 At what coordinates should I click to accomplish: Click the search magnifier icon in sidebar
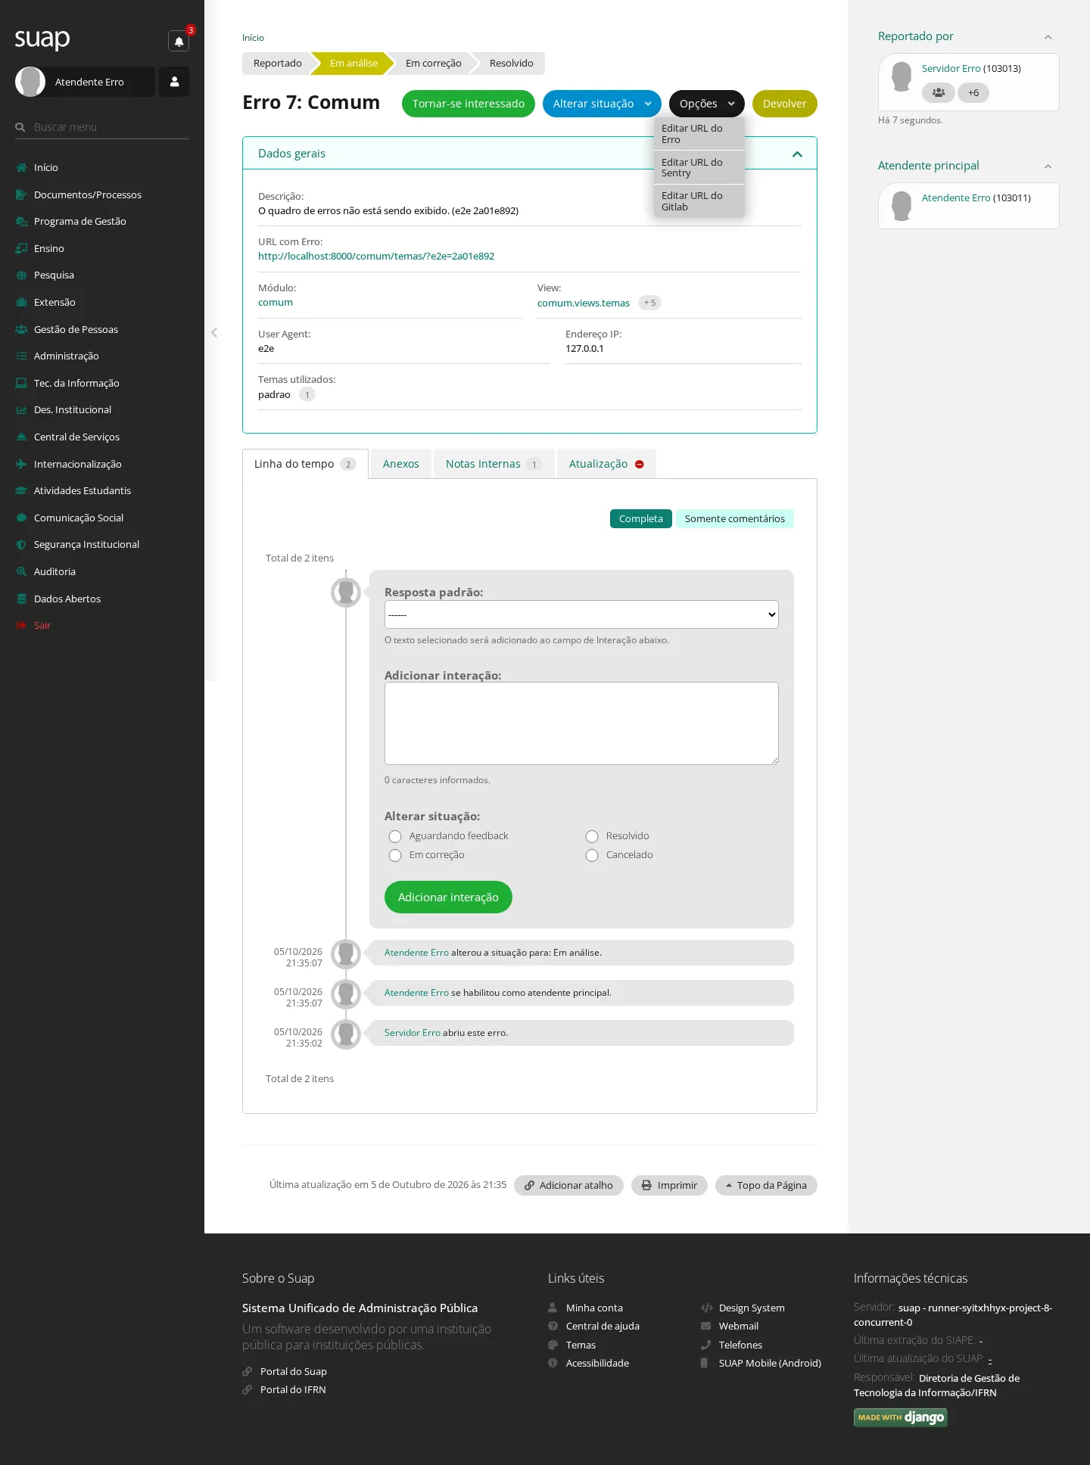20,127
